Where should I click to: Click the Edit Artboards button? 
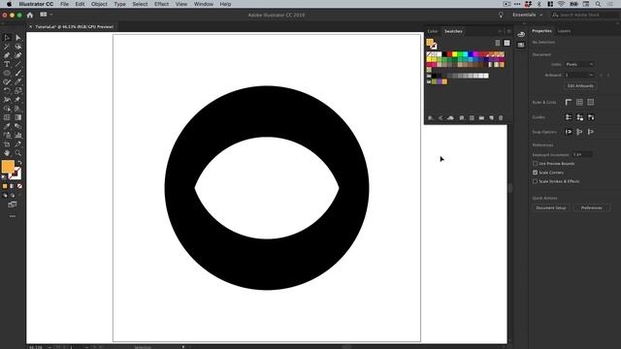pos(580,86)
